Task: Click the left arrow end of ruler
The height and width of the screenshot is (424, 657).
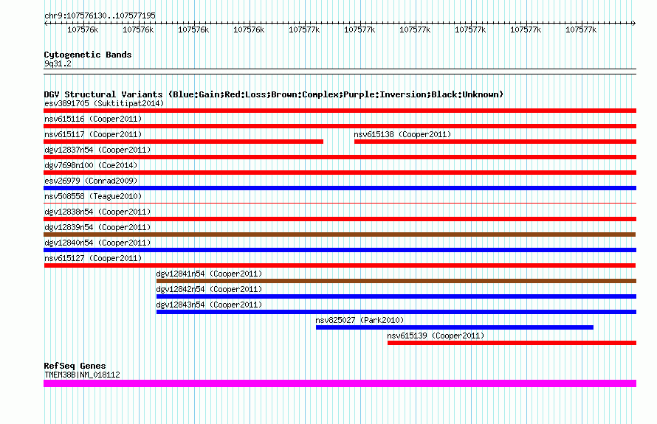Action: (46, 24)
